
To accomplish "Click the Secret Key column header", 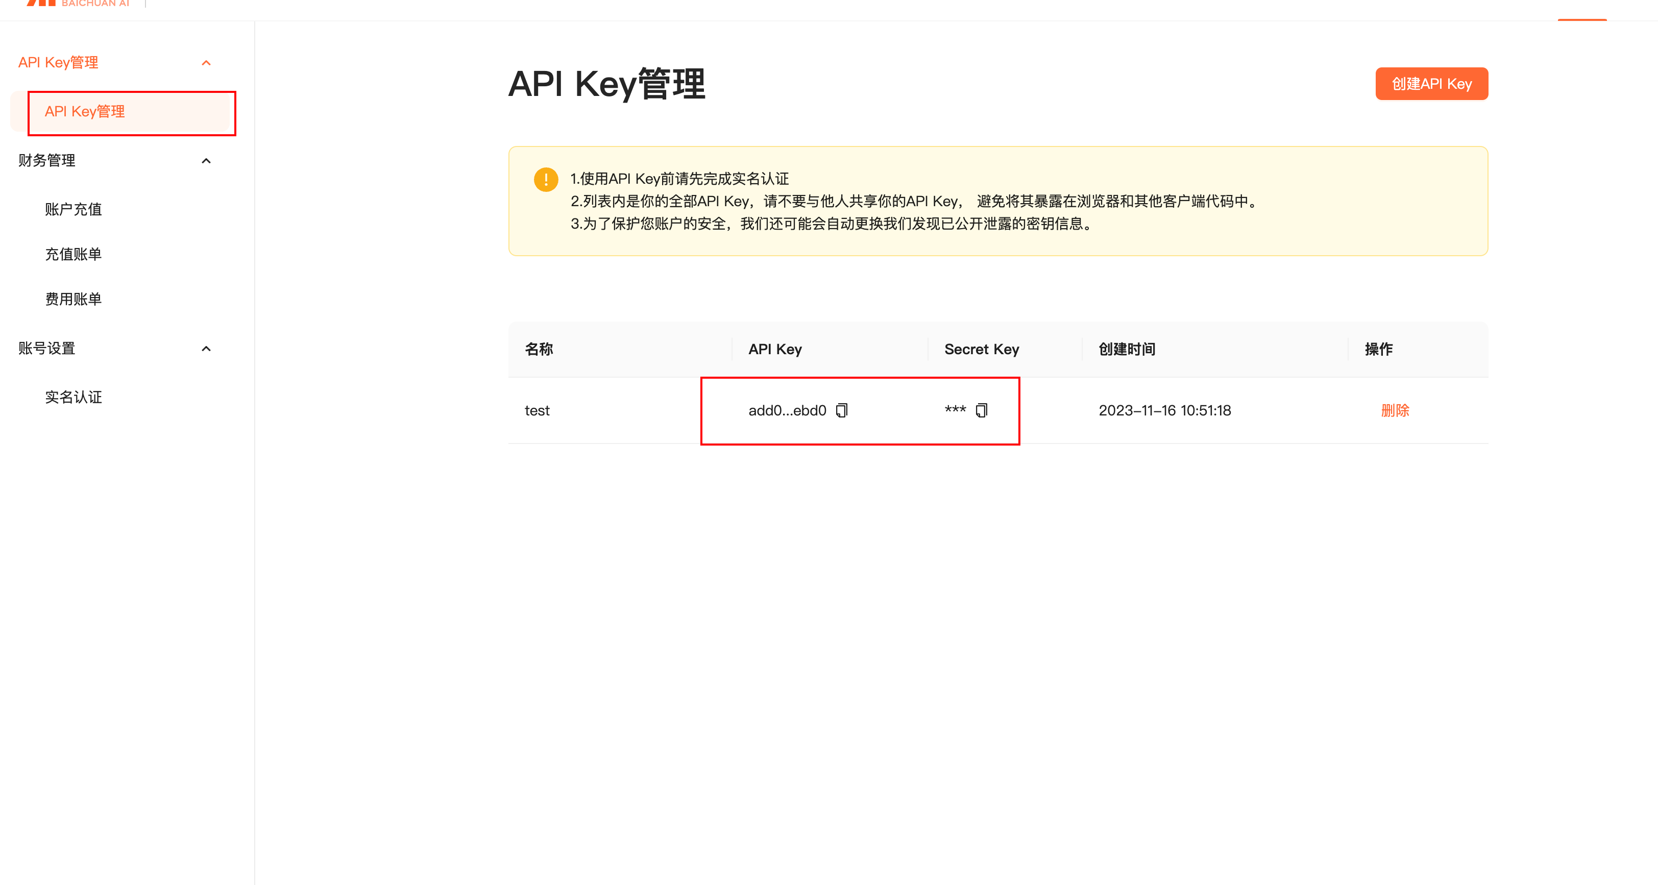I will 981,350.
